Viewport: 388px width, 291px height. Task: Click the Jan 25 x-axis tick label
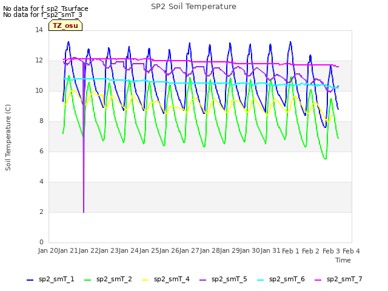point(149,251)
